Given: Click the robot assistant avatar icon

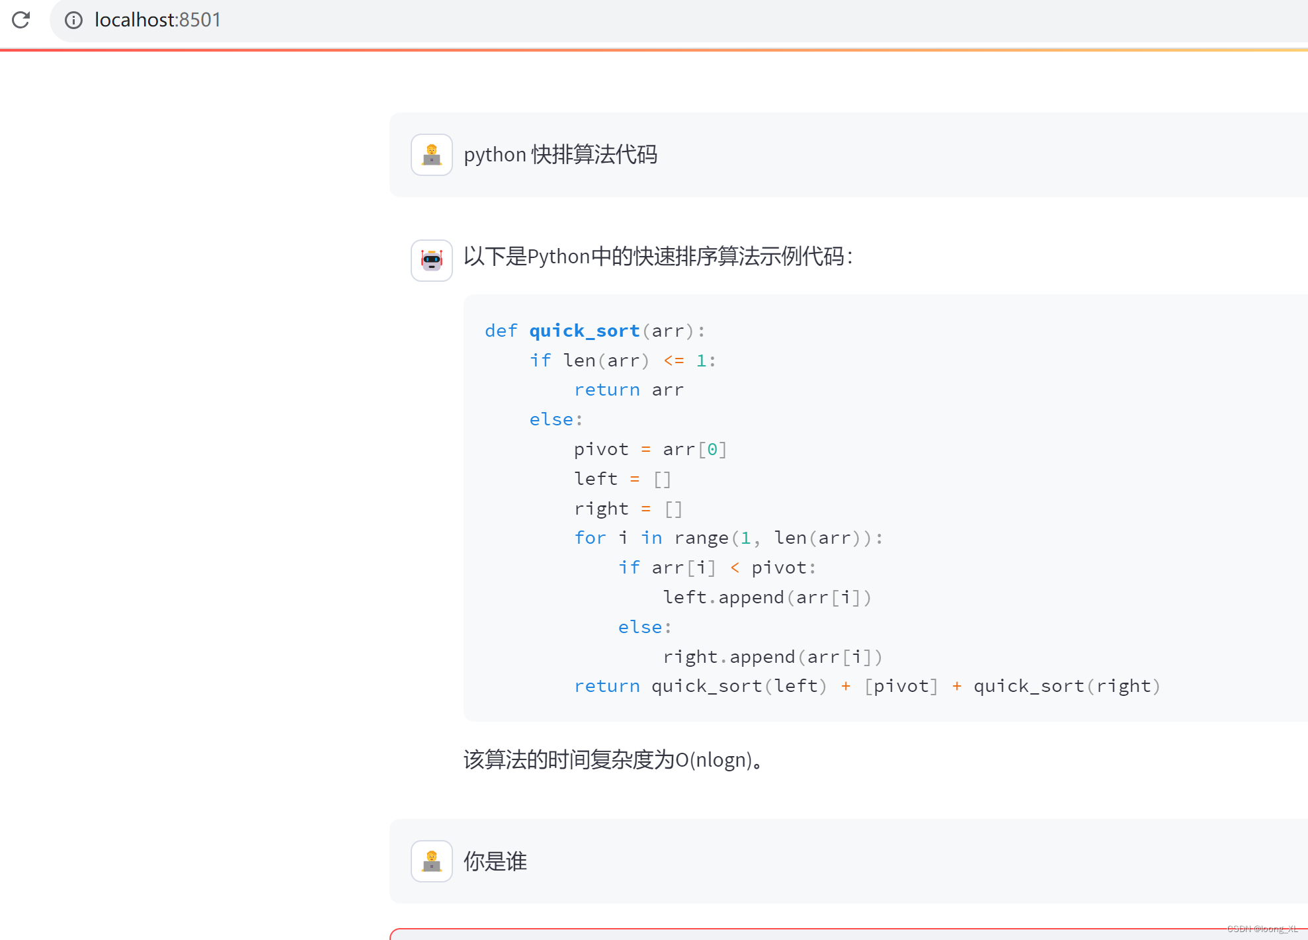Looking at the screenshot, I should [432, 261].
